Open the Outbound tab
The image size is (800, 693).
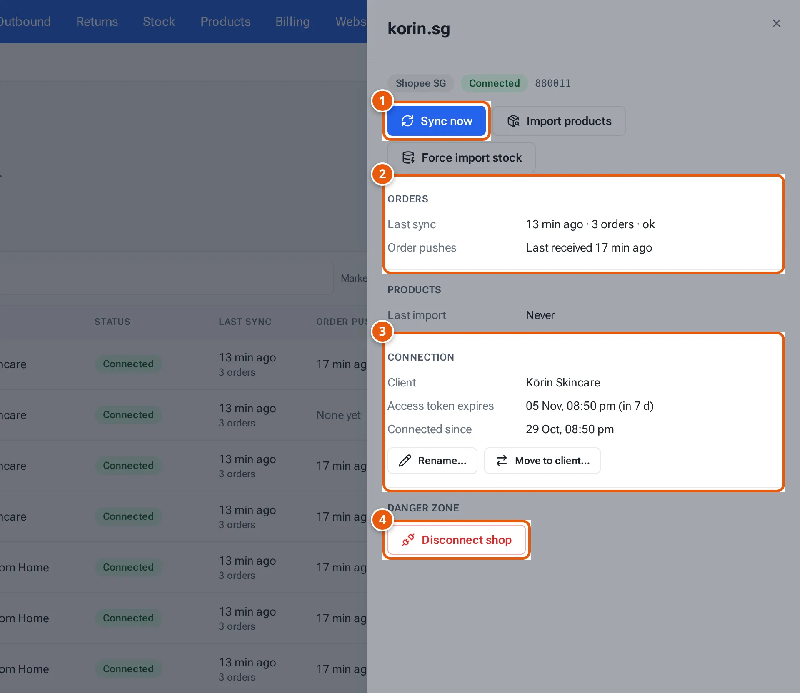[25, 22]
